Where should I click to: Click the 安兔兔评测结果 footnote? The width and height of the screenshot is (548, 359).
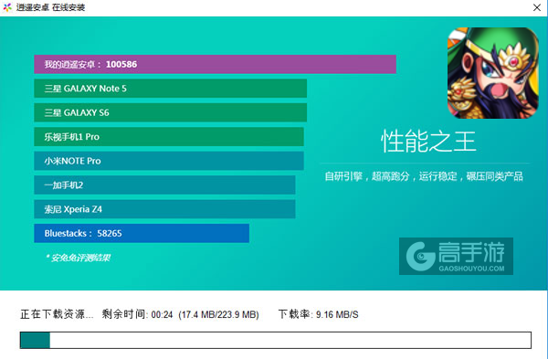click(x=78, y=258)
